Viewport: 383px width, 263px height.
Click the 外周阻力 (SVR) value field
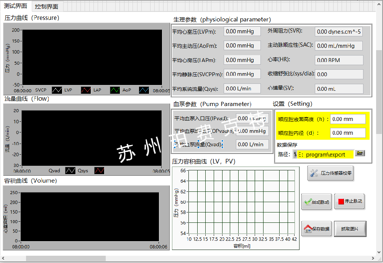[x=339, y=32]
